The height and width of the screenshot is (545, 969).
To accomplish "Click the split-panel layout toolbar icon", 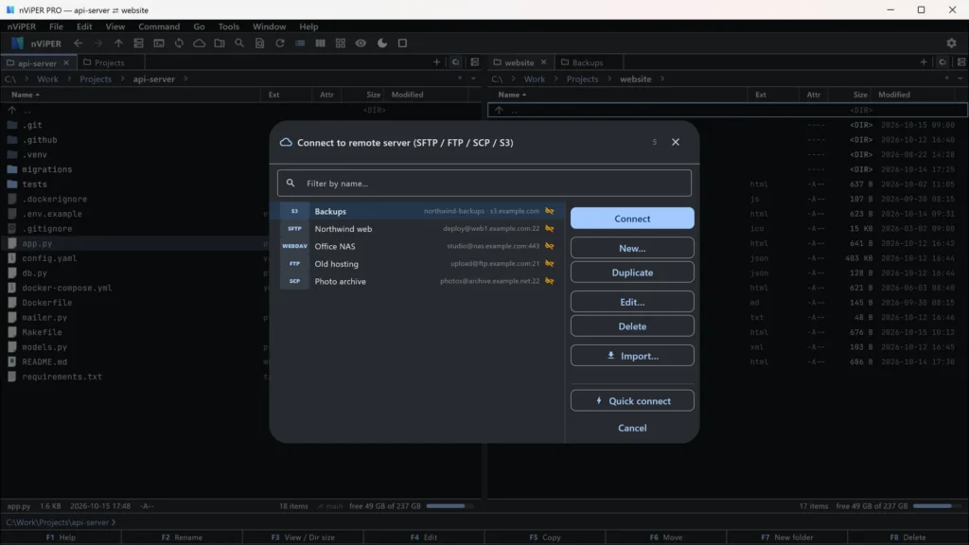I will (x=138, y=44).
